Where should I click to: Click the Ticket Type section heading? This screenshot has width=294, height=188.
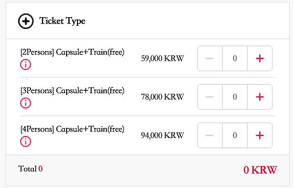[62, 21]
